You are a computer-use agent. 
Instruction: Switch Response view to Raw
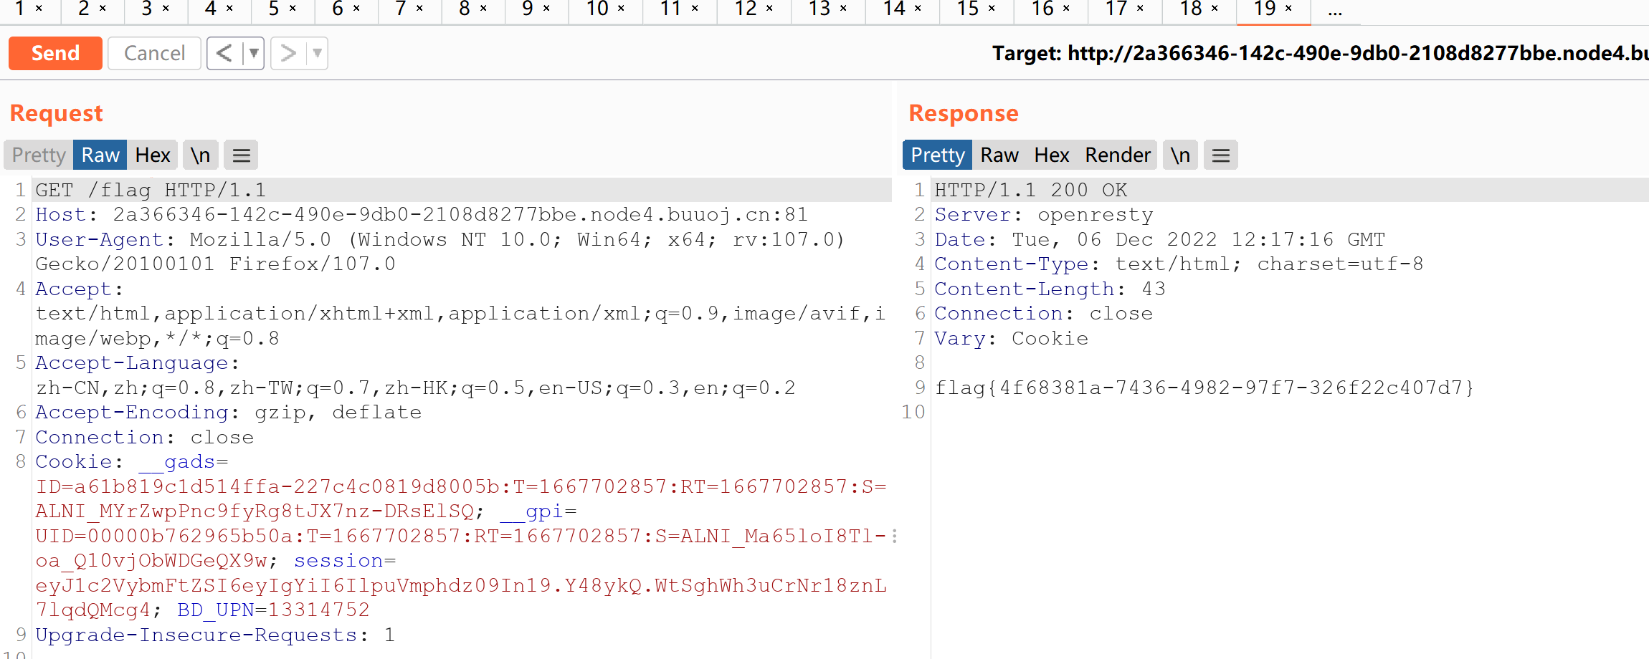coord(999,155)
